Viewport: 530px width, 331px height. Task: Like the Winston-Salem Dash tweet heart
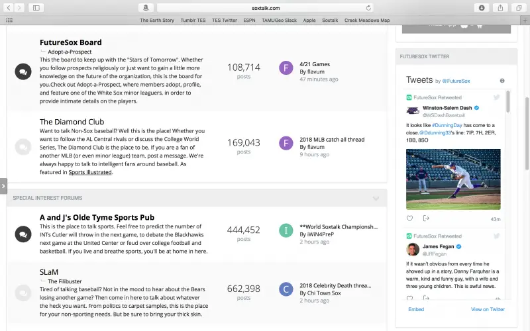click(x=409, y=218)
